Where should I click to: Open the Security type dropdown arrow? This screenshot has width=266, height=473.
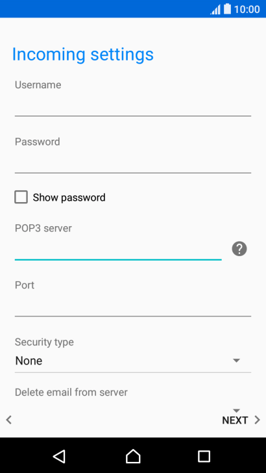click(236, 361)
